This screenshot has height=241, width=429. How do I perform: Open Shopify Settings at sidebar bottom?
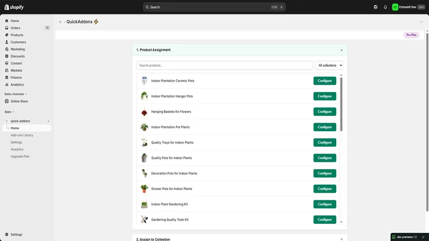[x=16, y=235]
